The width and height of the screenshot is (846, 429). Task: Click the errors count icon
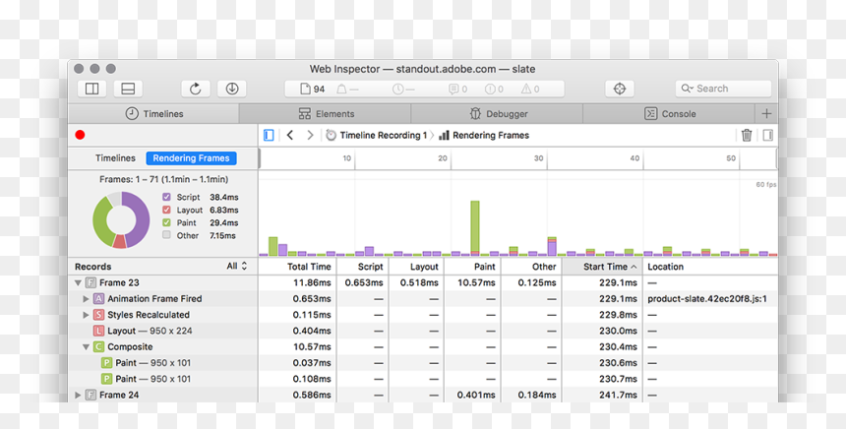pyautogui.click(x=494, y=89)
